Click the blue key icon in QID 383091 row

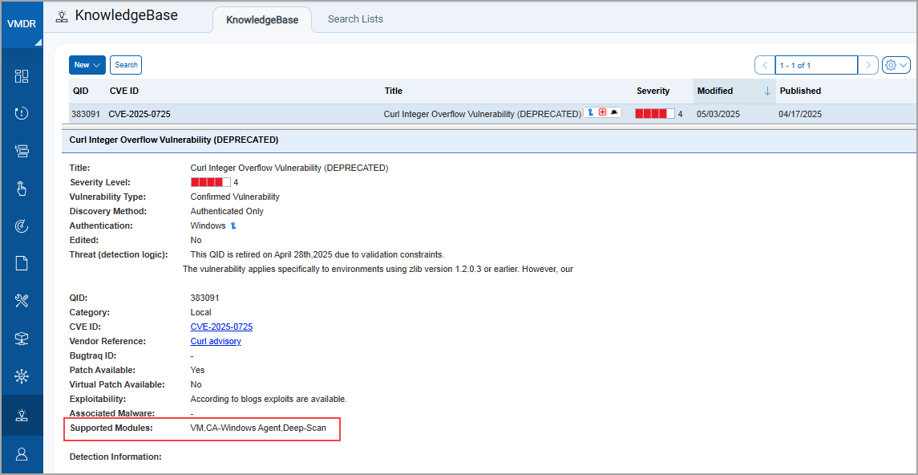pos(591,112)
